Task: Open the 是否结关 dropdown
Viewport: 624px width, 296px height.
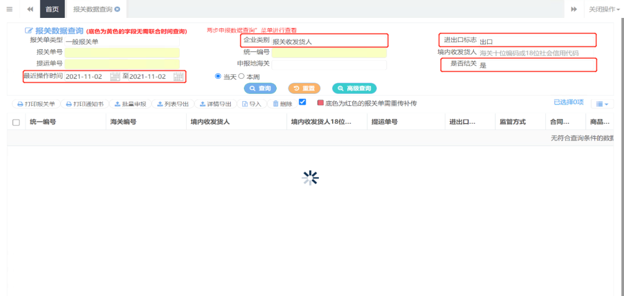Action: pyautogui.click(x=536, y=65)
